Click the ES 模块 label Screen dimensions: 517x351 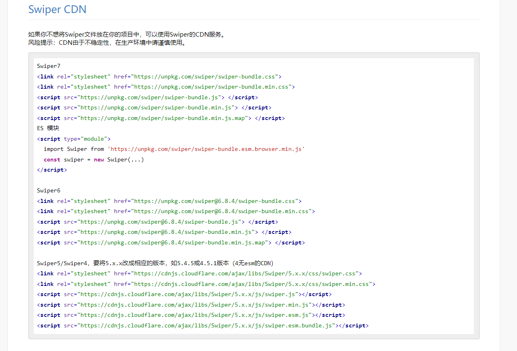48,128
